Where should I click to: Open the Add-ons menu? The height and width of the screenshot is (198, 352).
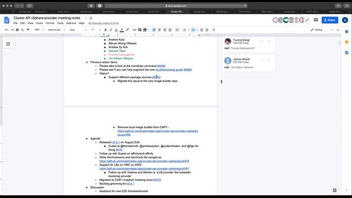[71, 23]
